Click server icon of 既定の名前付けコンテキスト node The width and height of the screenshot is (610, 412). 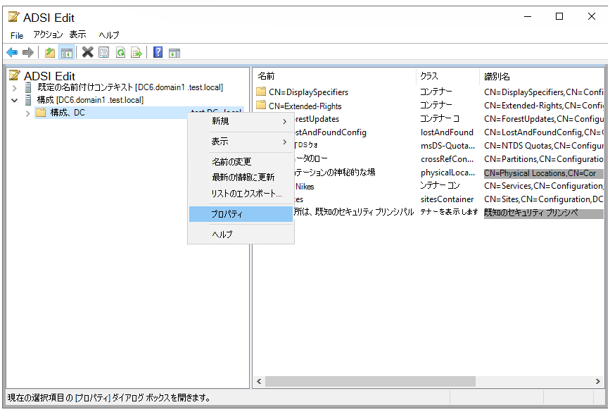click(x=28, y=87)
